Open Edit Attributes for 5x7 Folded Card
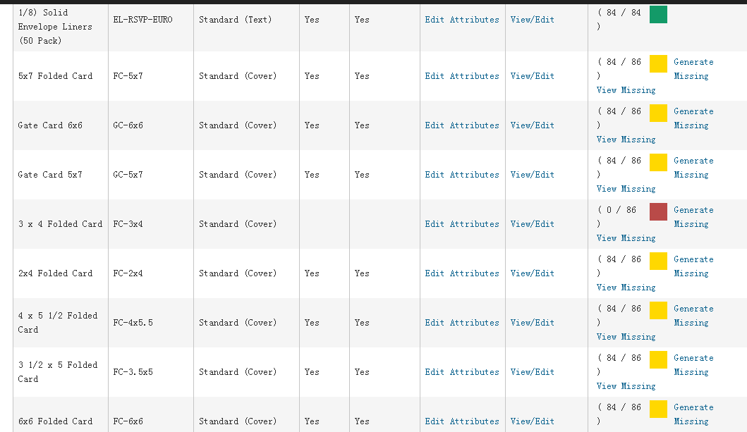 [x=461, y=76]
